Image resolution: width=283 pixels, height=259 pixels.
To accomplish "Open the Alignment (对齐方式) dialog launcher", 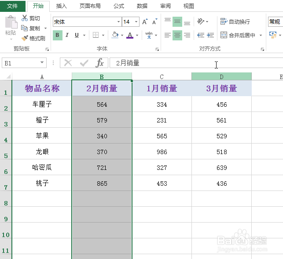I will tap(262, 49).
